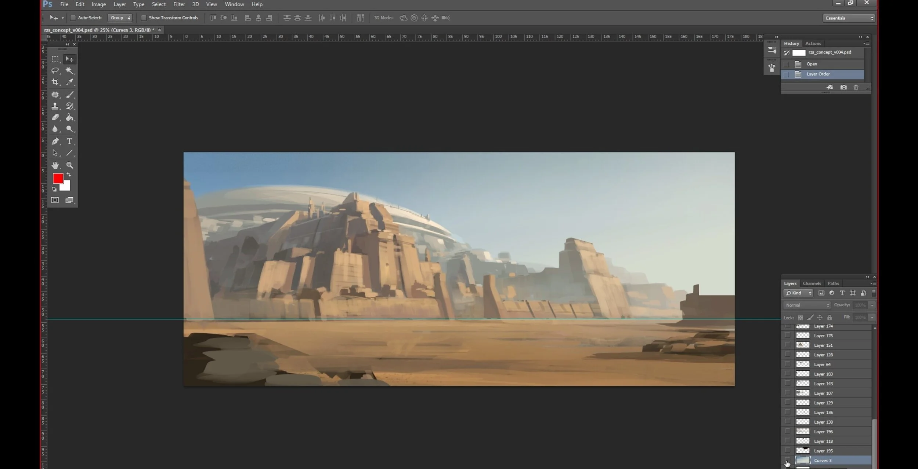Activate the Hand tool

55,165
